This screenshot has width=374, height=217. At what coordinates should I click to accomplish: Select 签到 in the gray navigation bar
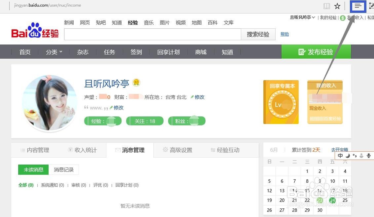(x=136, y=52)
